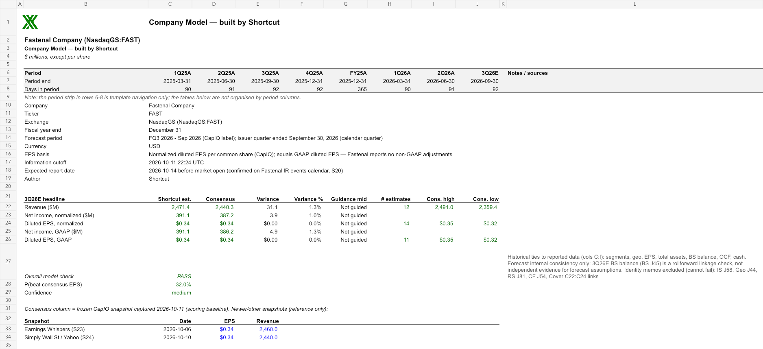Select the FY25A period header

[x=358, y=73]
